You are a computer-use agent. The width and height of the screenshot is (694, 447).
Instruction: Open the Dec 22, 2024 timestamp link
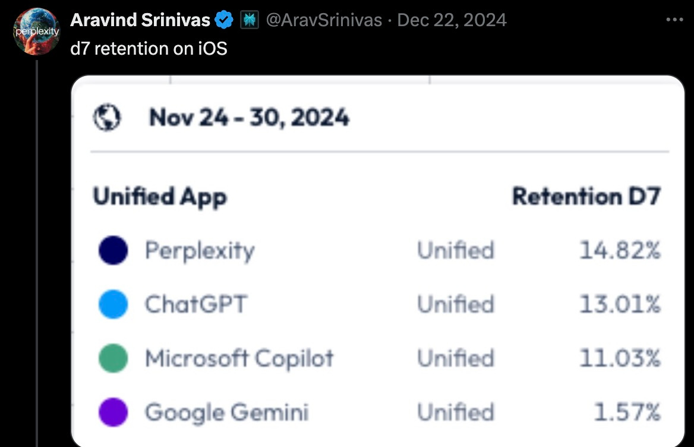coord(452,20)
